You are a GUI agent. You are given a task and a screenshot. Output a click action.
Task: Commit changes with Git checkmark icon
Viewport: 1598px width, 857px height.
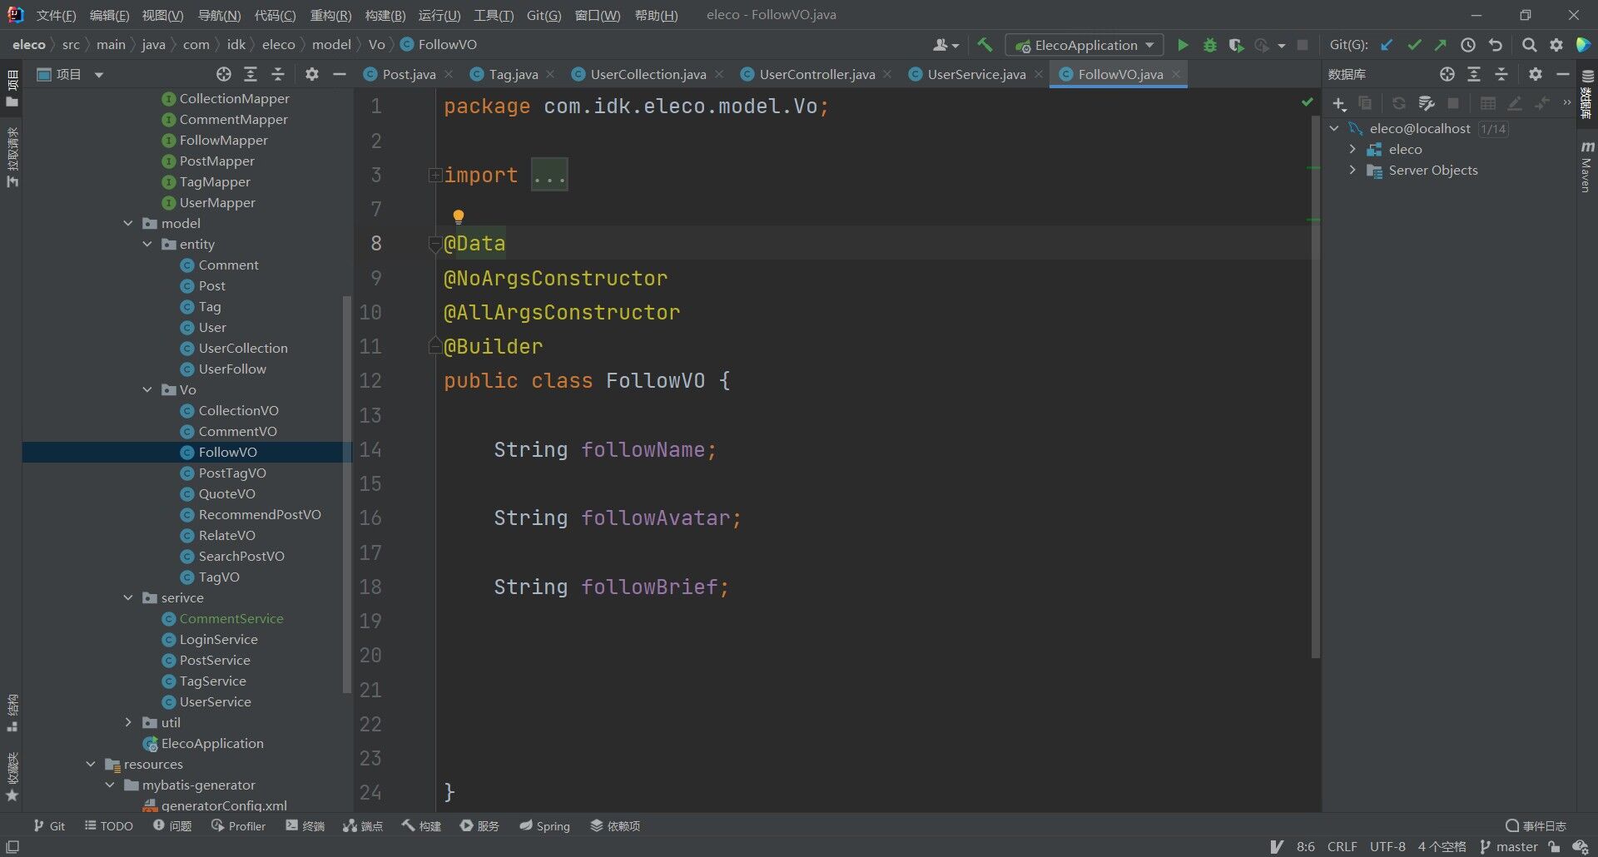[x=1414, y=45]
